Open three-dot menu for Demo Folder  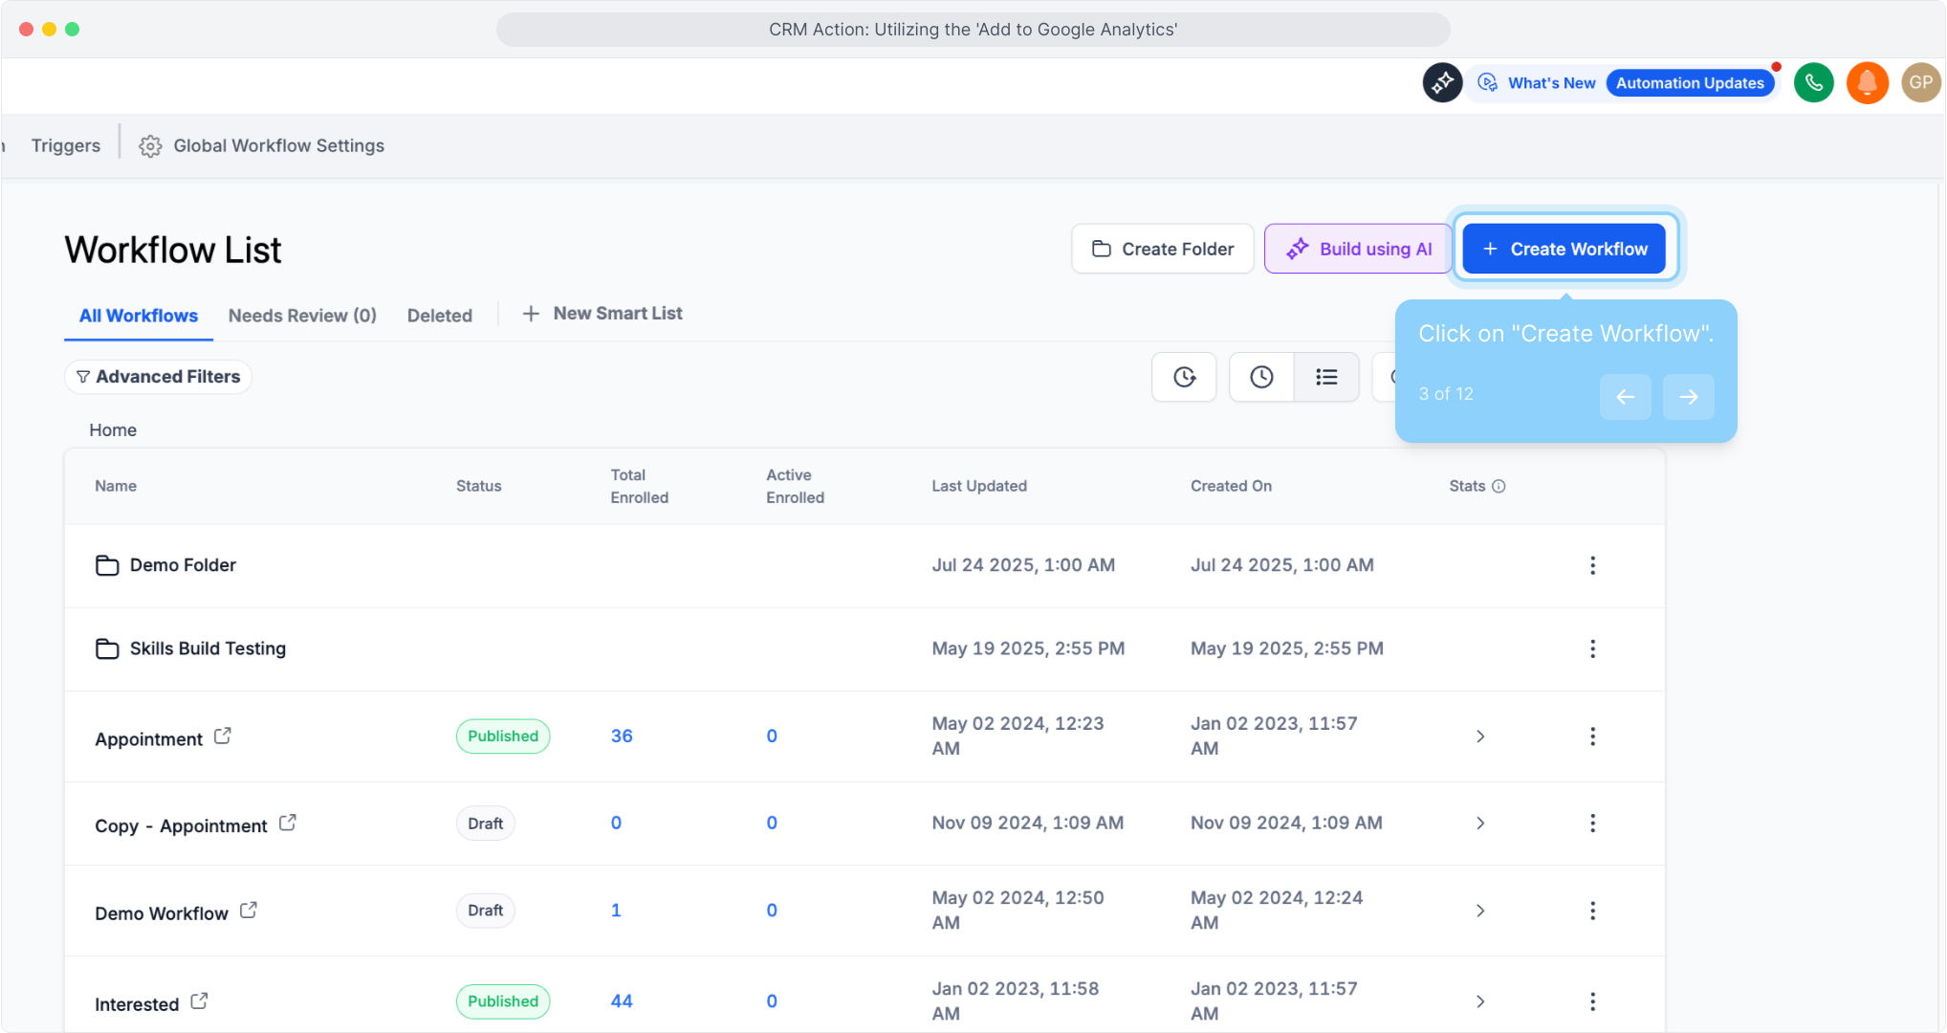click(x=1592, y=565)
